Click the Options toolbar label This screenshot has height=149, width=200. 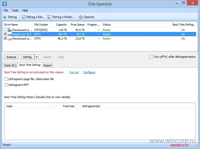coord(89,17)
